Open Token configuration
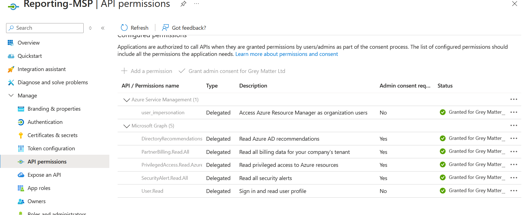Viewport: 529px width, 215px height. (x=51, y=148)
